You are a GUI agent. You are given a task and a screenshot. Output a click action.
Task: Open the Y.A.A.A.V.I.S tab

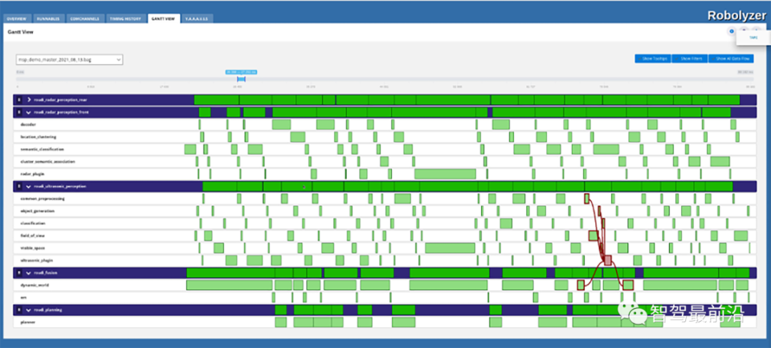198,18
